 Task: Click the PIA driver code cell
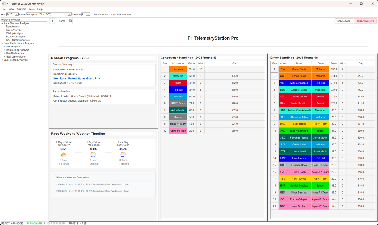(283, 69)
